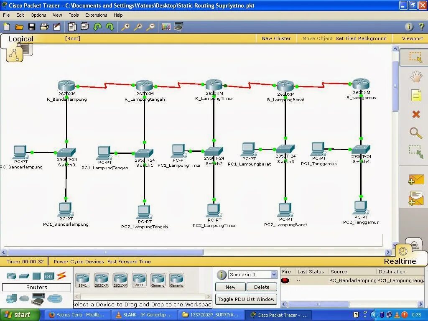This screenshot has height=321, width=428.
Task: Choose the Add Complex PDU envelope
Action: click(x=416, y=198)
